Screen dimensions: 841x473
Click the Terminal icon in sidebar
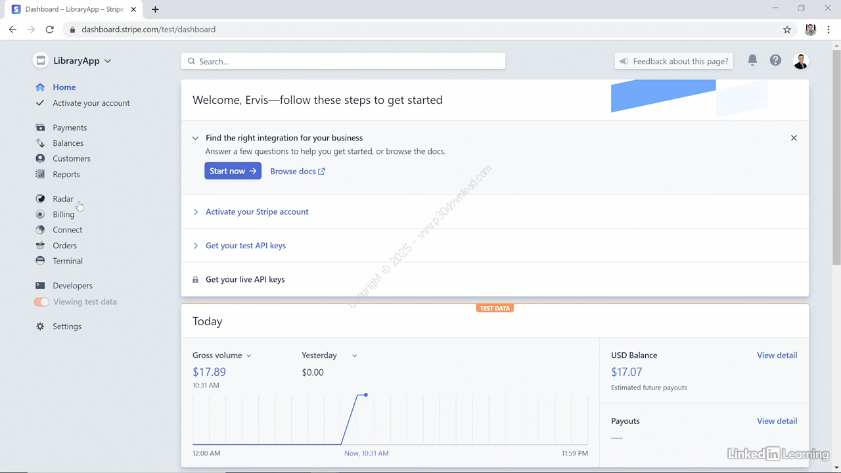coord(40,261)
